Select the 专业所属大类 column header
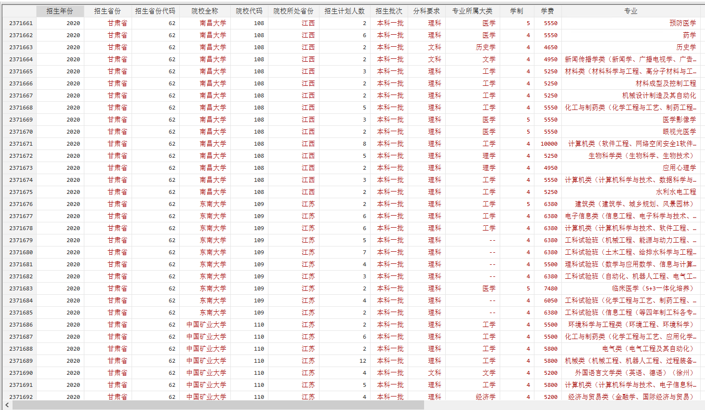This screenshot has width=705, height=410. [472, 11]
